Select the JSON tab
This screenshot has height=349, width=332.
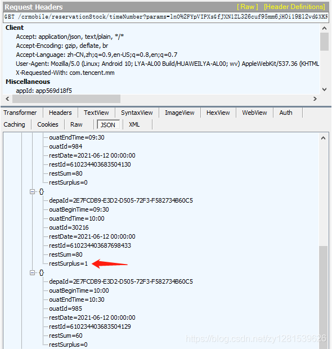click(x=108, y=124)
